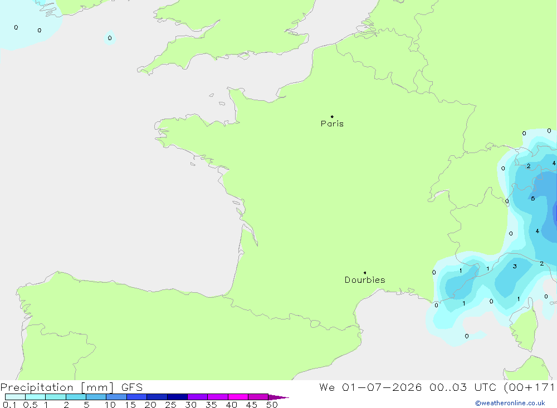Pick the 1–2 mm legend swatch
The width and height of the screenshot is (557, 408).
56,397
